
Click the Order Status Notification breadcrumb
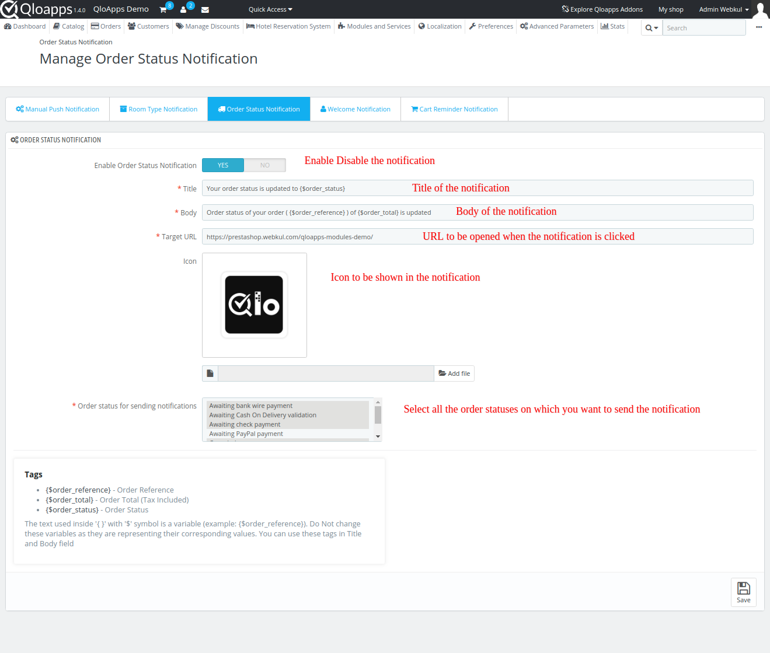pos(76,42)
